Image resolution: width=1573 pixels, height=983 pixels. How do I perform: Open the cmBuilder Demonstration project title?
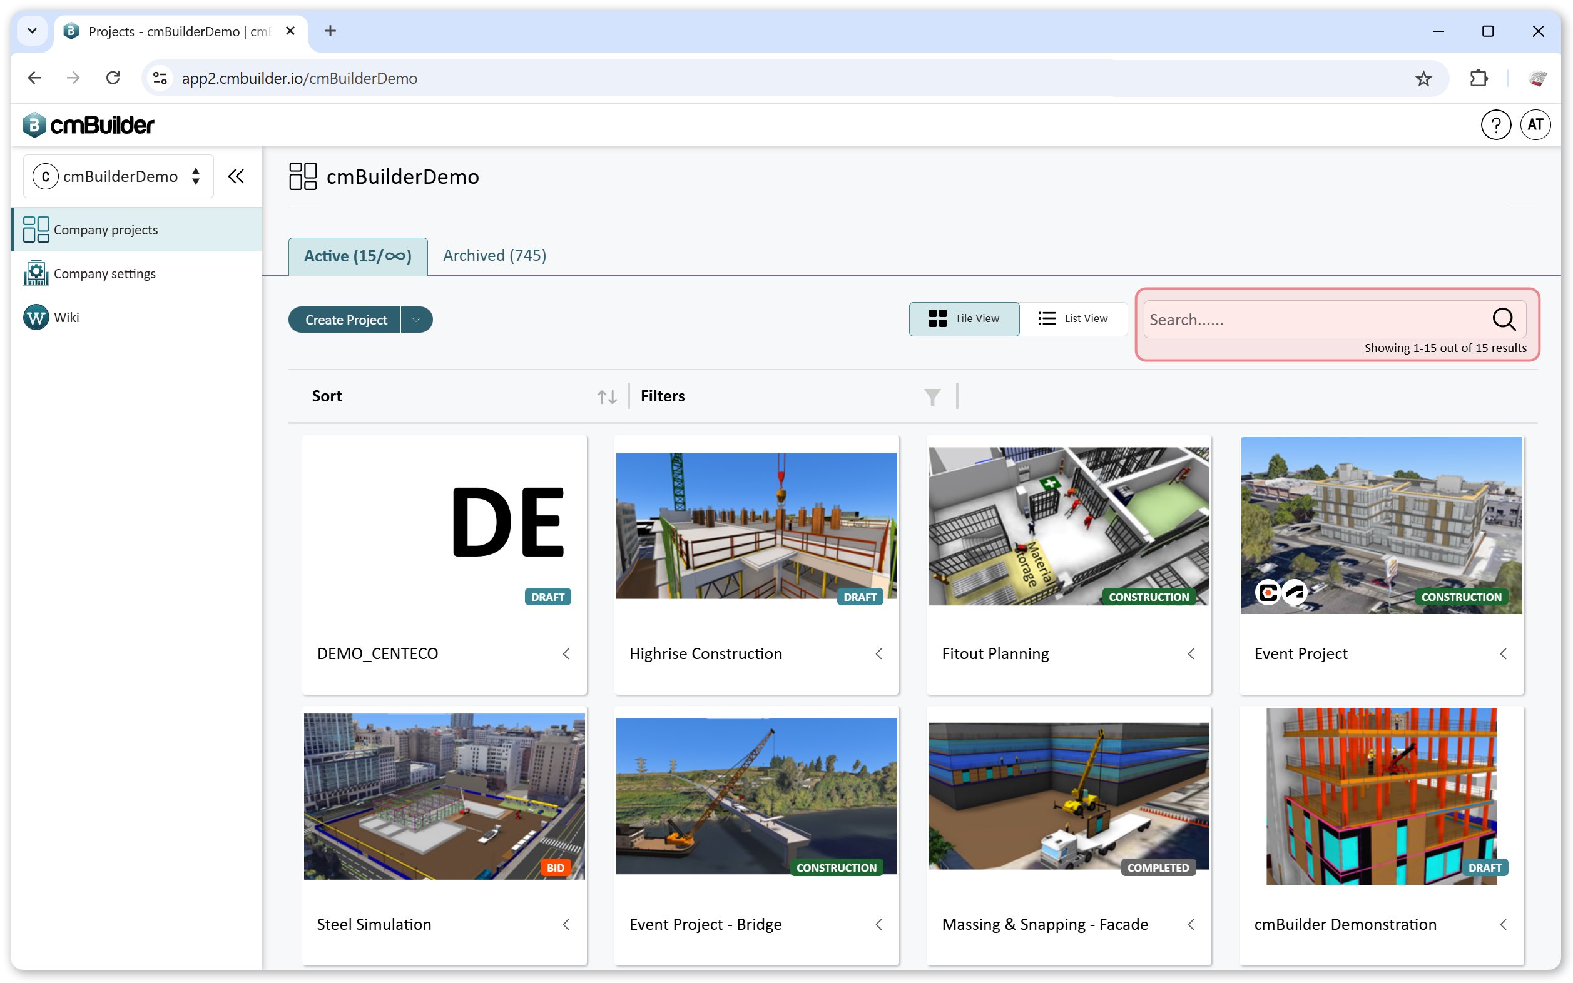point(1345,924)
